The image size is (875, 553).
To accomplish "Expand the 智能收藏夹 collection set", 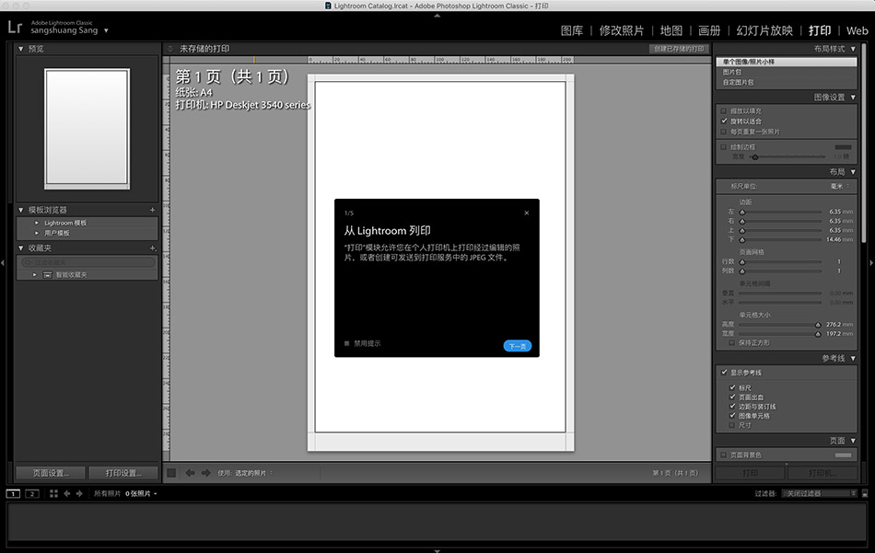I will (35, 275).
